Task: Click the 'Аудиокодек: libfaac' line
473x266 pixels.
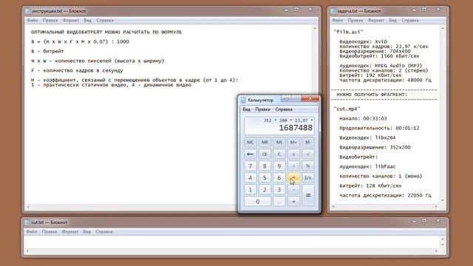Action: pos(367,166)
